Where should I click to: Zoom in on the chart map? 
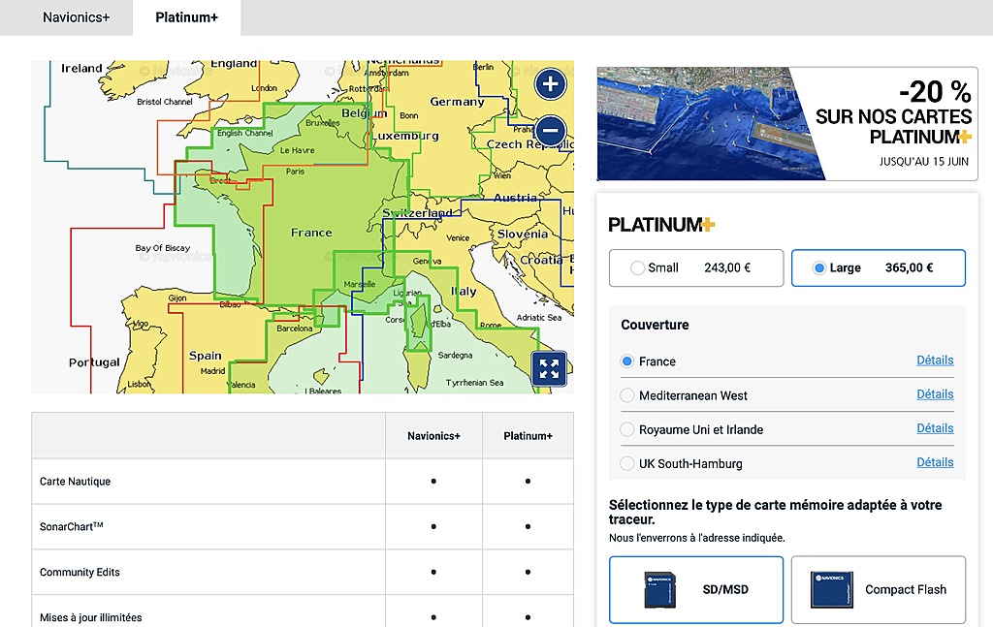tap(550, 84)
